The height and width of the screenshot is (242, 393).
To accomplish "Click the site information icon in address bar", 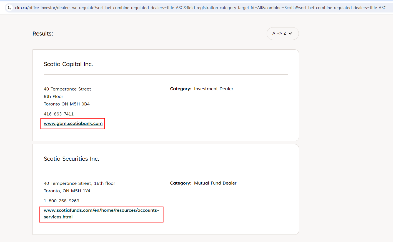I will pyautogui.click(x=9, y=8).
